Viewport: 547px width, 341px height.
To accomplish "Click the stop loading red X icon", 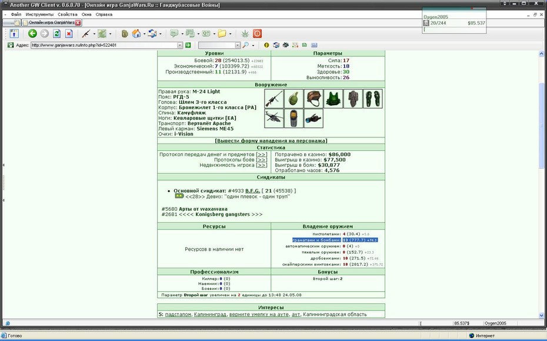I will coord(69,34).
